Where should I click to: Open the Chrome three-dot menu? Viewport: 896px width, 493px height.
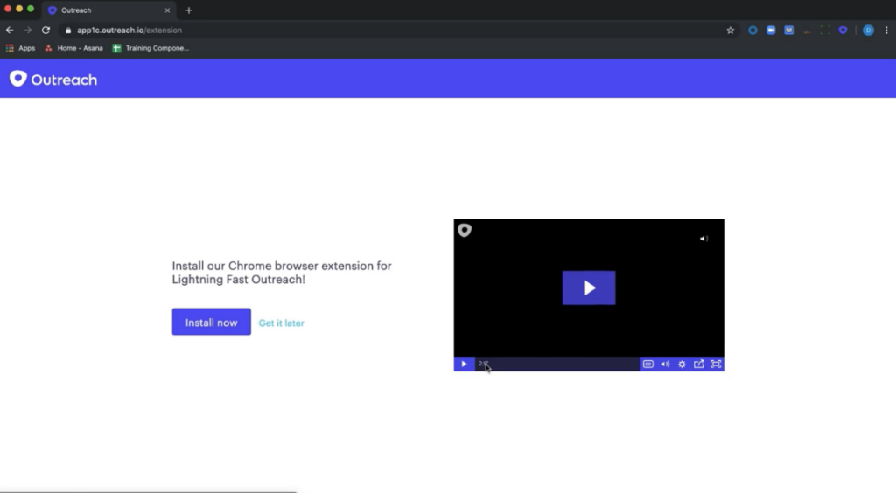tap(886, 31)
